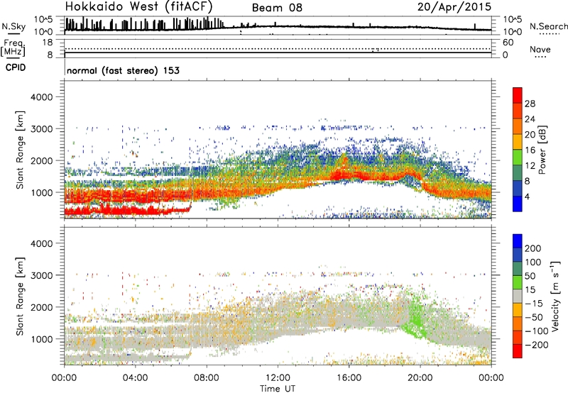Click the 16:00 time axis label
The height and width of the screenshot is (393, 568).
349,378
